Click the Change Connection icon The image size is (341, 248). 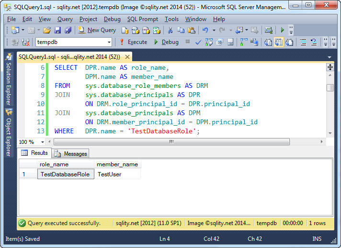25,42
